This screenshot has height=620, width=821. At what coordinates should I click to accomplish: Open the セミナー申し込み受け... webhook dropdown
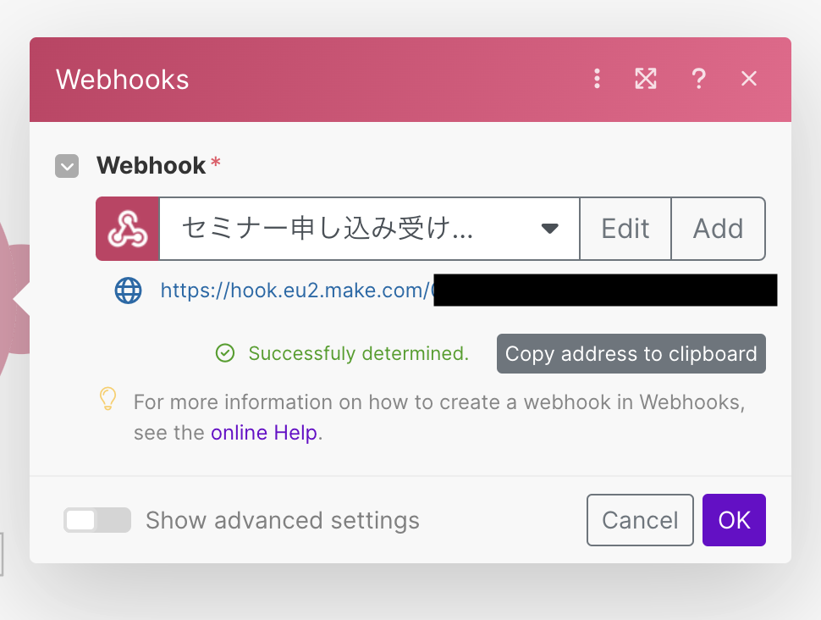[x=369, y=229]
